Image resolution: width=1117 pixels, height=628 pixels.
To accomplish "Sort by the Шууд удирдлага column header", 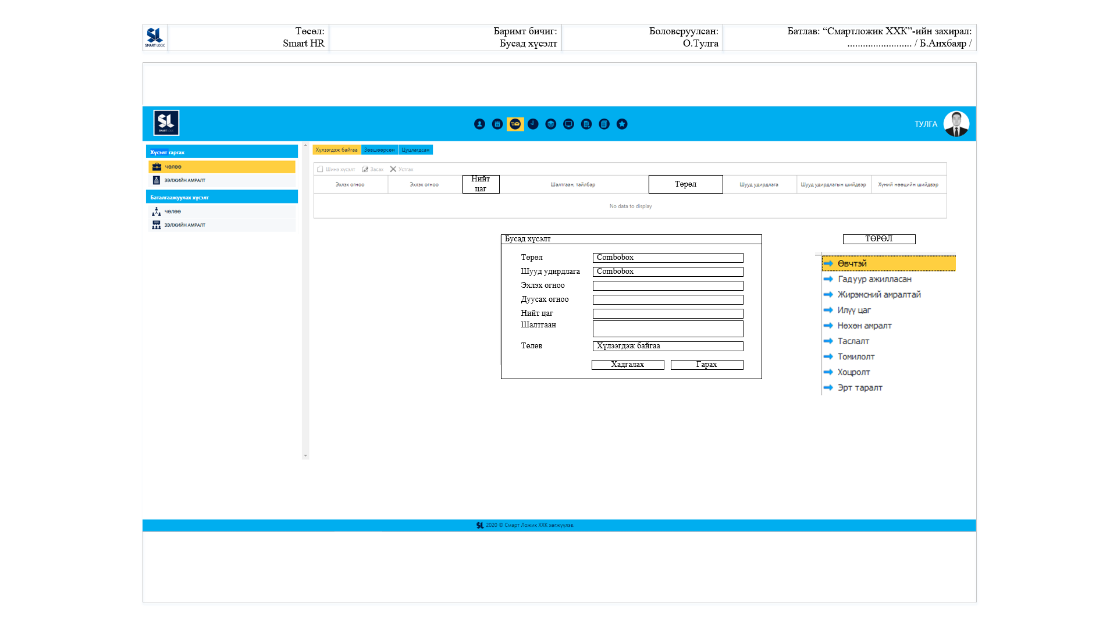I will pyautogui.click(x=759, y=184).
